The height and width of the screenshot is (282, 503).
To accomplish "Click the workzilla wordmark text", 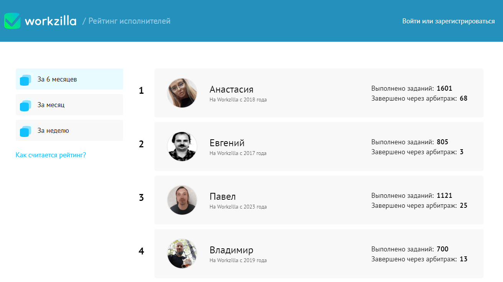I will (51, 21).
